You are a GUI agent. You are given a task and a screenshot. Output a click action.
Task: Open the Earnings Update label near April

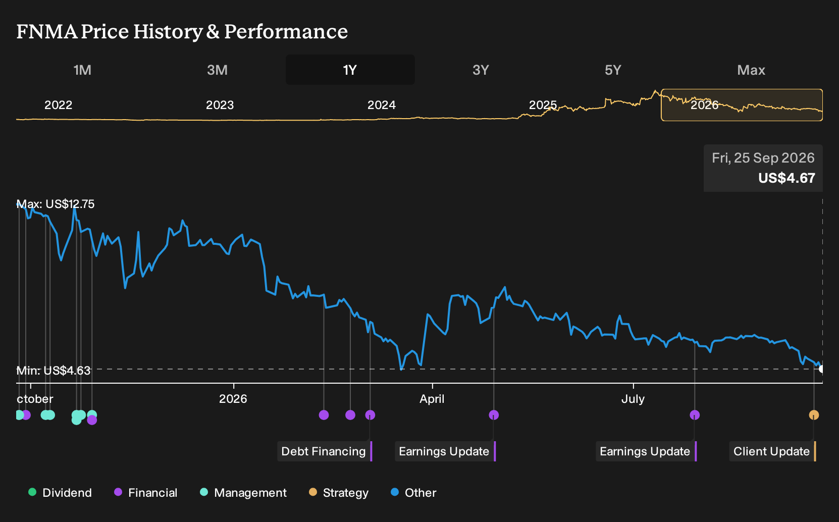[x=445, y=451]
